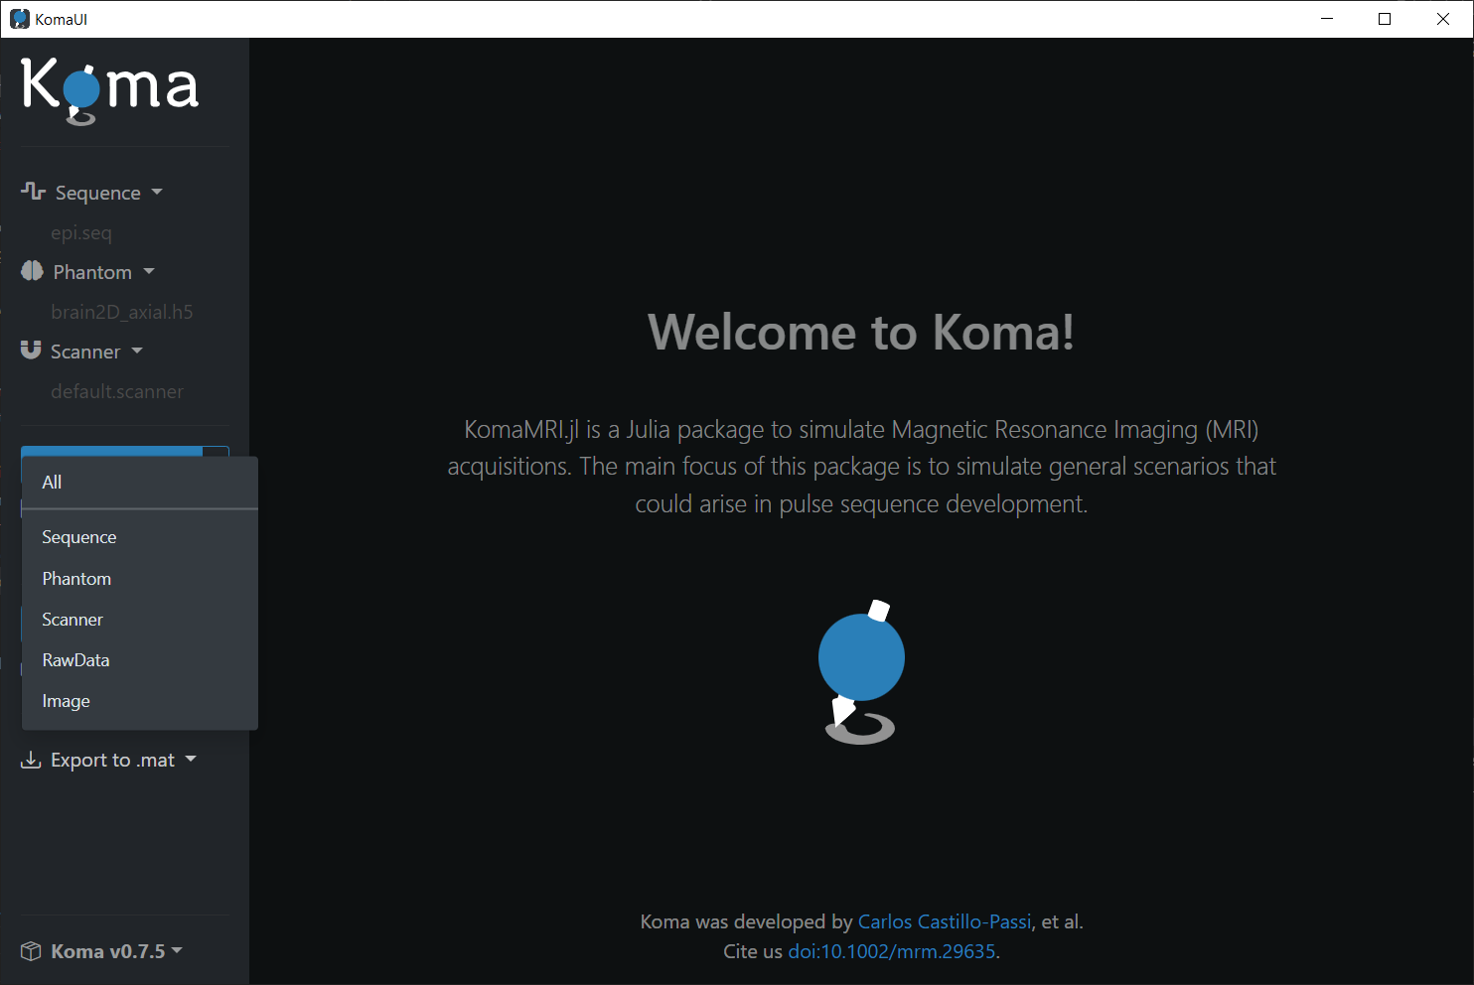
Task: Select the Image menu entry
Action: (x=66, y=701)
